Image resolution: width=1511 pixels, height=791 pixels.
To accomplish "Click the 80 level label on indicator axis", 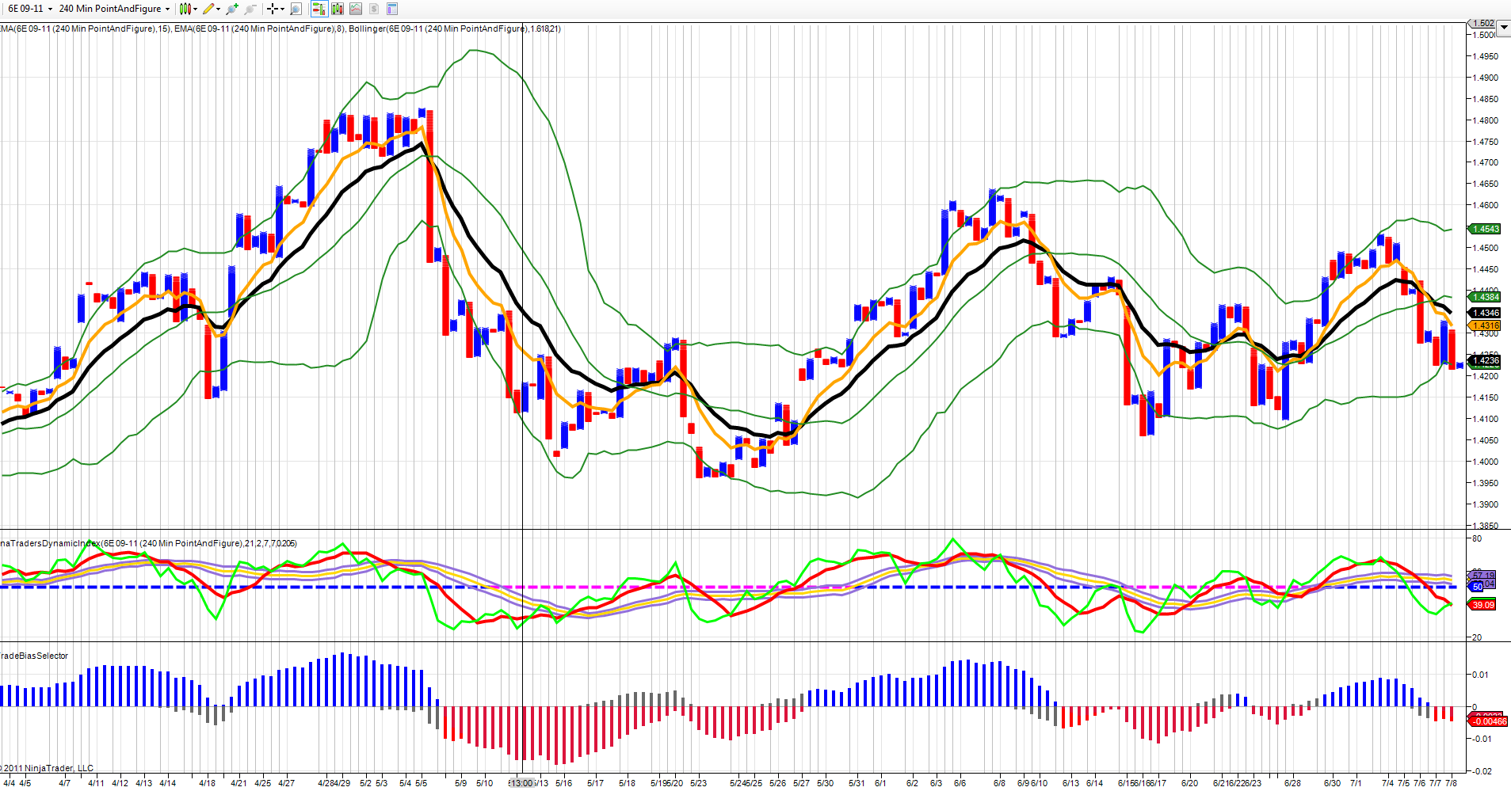I will tap(1477, 538).
